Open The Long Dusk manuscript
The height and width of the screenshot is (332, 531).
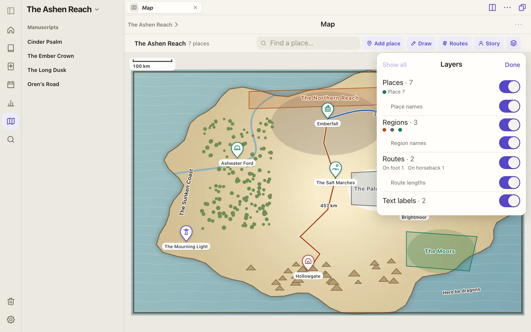[47, 70]
